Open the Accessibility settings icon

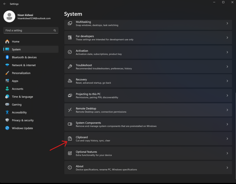[7, 112]
